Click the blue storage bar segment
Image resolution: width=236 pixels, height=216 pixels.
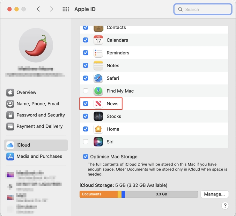[x=123, y=194]
